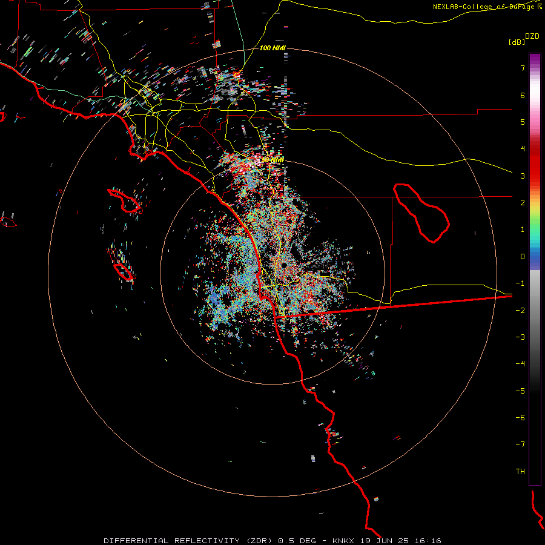545x545 pixels.
Task: Click the 1 value on the color scale
Action: click(523, 230)
